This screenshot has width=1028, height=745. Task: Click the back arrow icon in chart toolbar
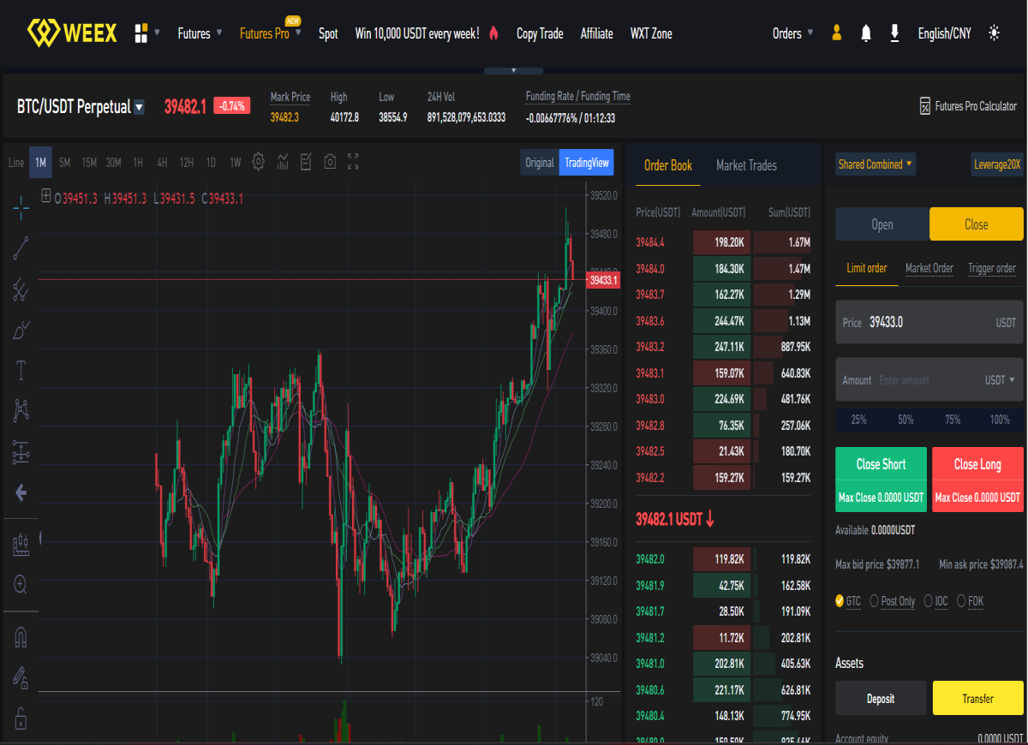pyautogui.click(x=21, y=493)
